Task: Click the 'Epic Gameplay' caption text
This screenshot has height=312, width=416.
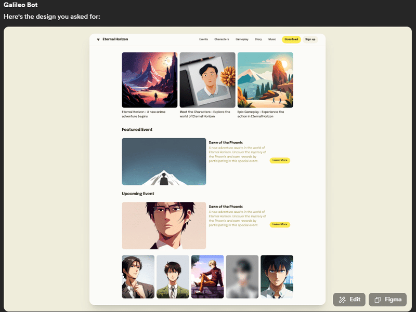Action: (x=261, y=114)
